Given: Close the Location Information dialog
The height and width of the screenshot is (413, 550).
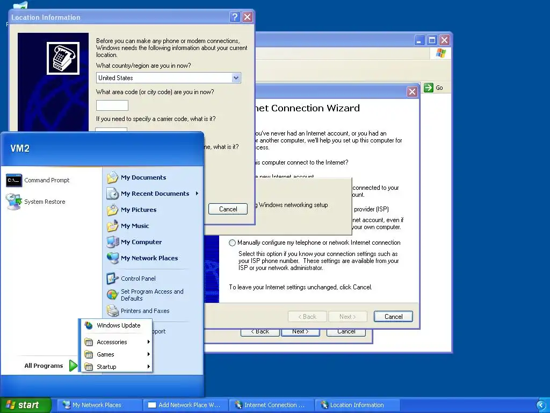Looking at the screenshot, I should 247,17.
